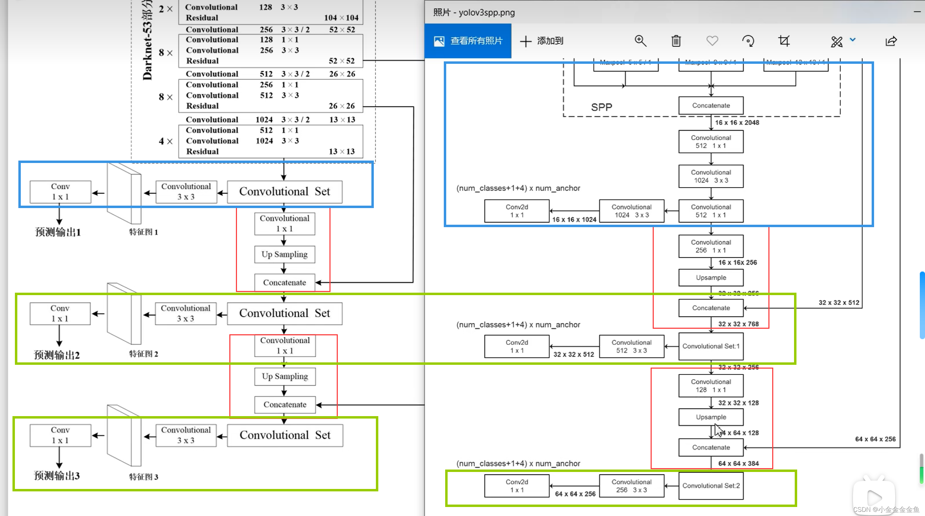This screenshot has width=925, height=516.
Task: Click the 特征图 1 label
Action: tap(144, 232)
